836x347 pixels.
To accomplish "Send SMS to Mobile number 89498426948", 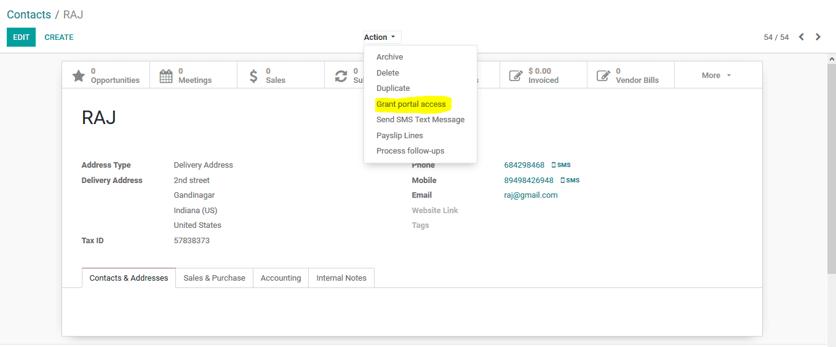I will tap(570, 181).
